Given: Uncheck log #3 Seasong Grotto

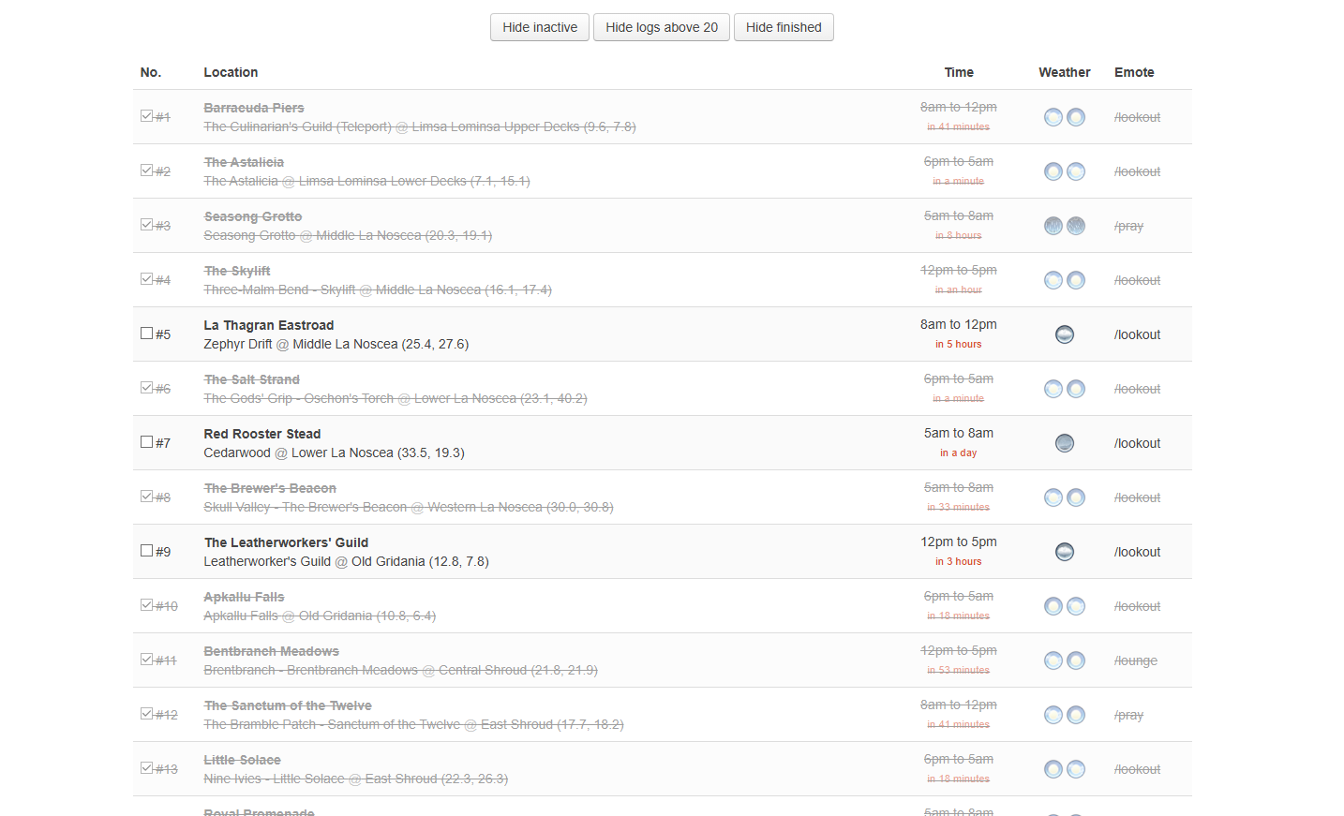Looking at the screenshot, I should 146,225.
